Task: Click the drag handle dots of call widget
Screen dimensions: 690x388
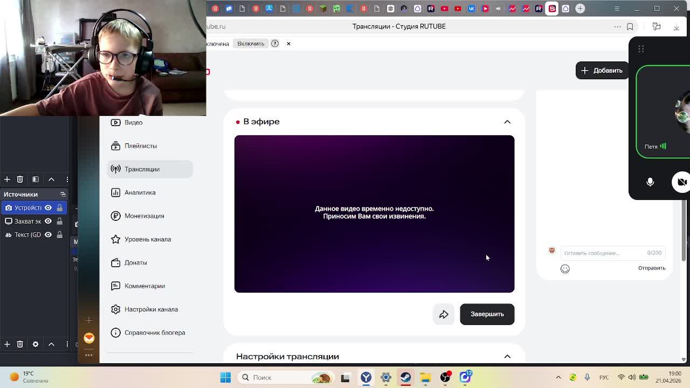Action: [641, 49]
